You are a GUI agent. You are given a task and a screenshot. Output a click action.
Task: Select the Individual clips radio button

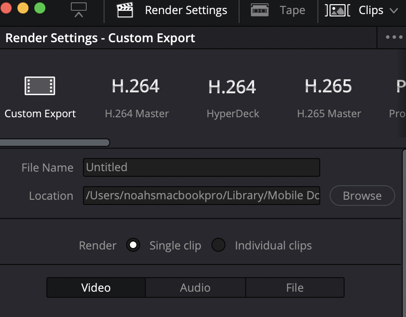point(218,245)
